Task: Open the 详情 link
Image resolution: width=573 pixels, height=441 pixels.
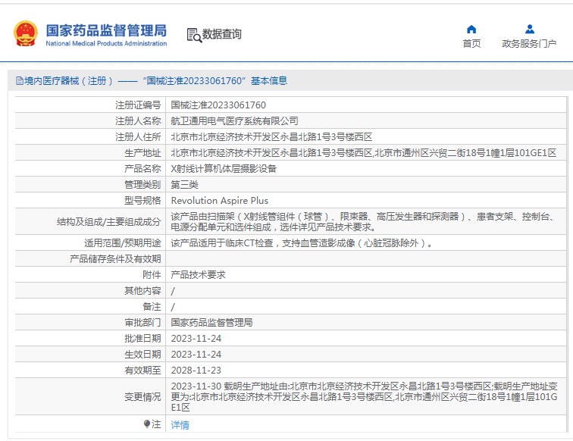Action: pos(180,425)
